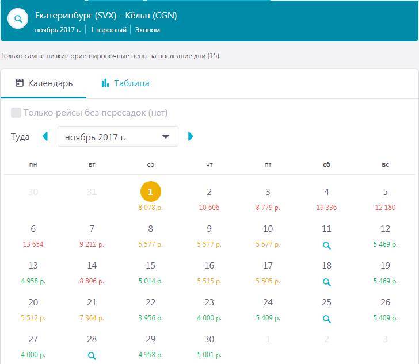Click search icon under November 11
Screen dimensions: 419x364
pyautogui.click(x=326, y=246)
